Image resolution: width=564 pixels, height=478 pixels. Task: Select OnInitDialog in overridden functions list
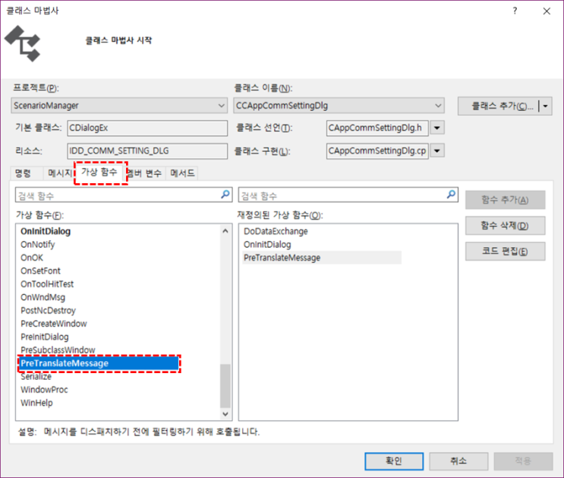[267, 245]
